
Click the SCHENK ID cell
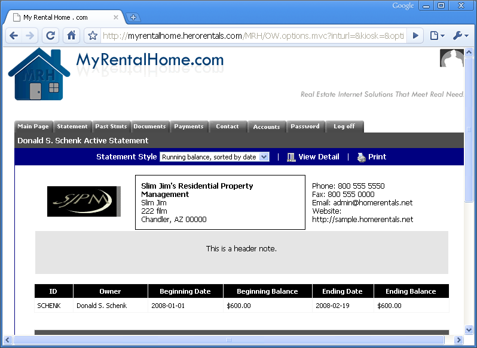pos(54,306)
